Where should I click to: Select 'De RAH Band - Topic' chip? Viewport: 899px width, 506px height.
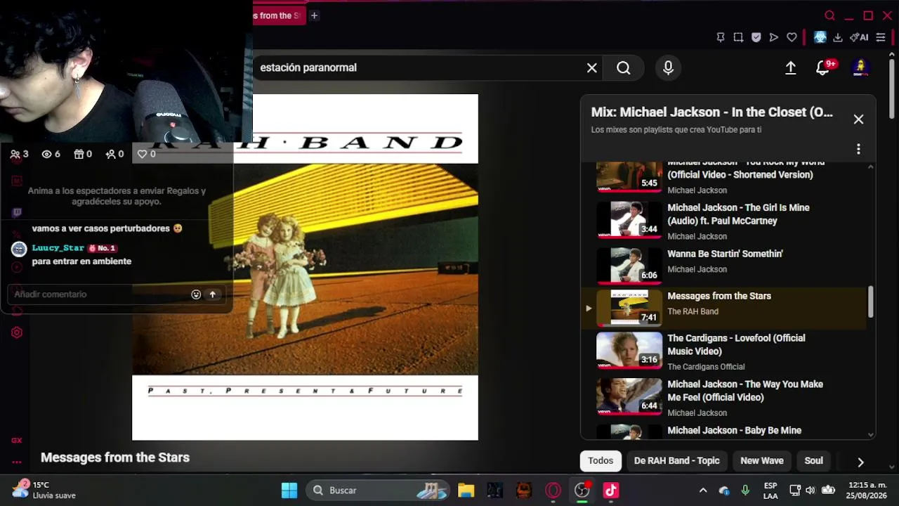point(677,461)
